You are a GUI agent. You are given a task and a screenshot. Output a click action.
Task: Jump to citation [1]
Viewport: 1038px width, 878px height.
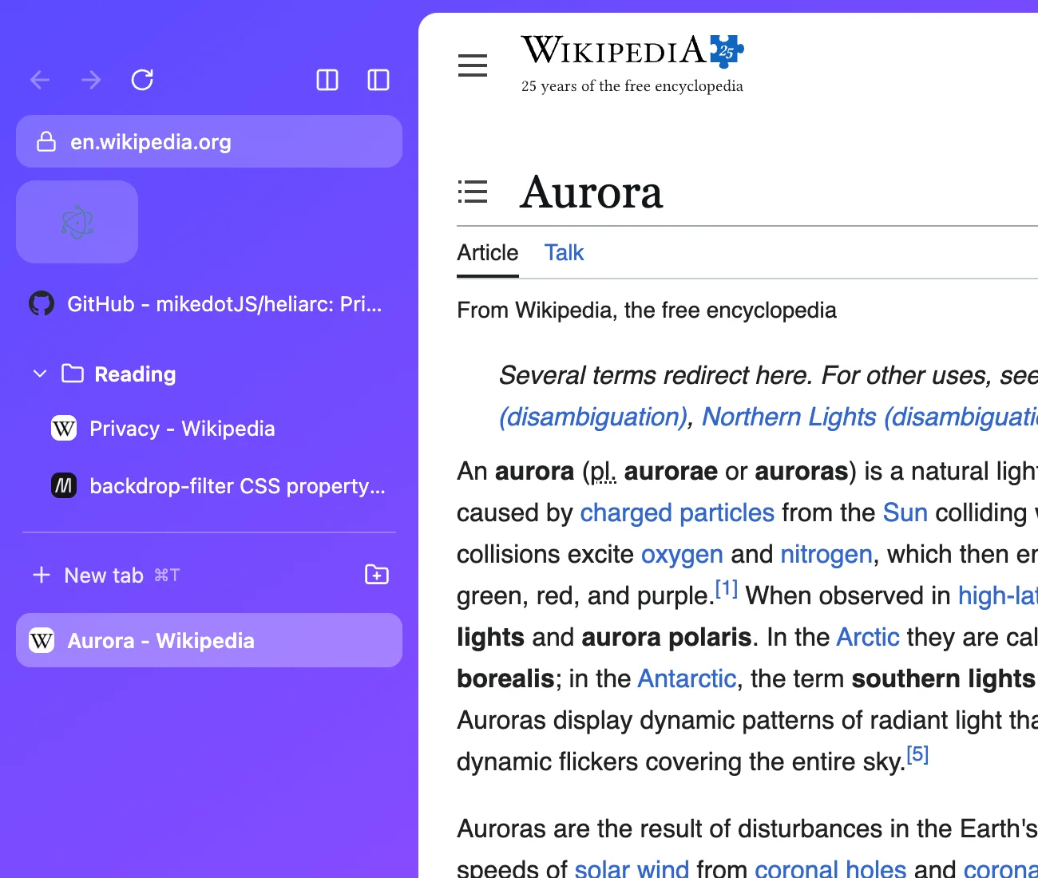tap(727, 589)
